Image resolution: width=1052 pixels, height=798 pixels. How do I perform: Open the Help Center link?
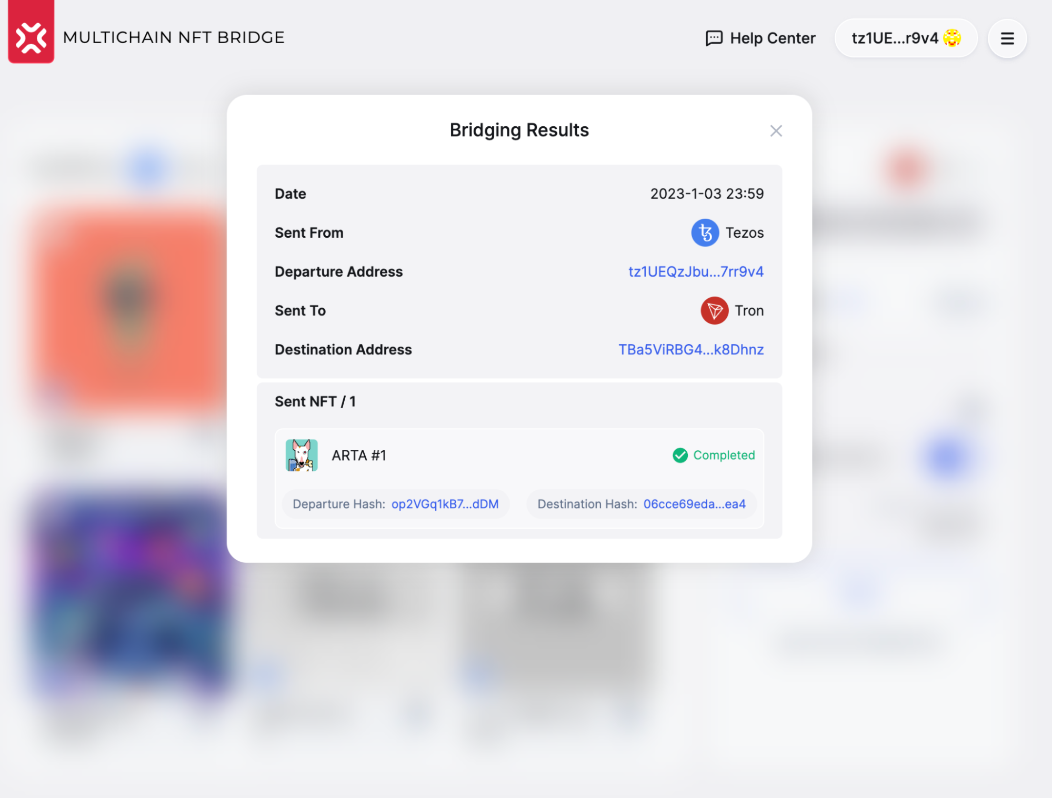coord(772,38)
